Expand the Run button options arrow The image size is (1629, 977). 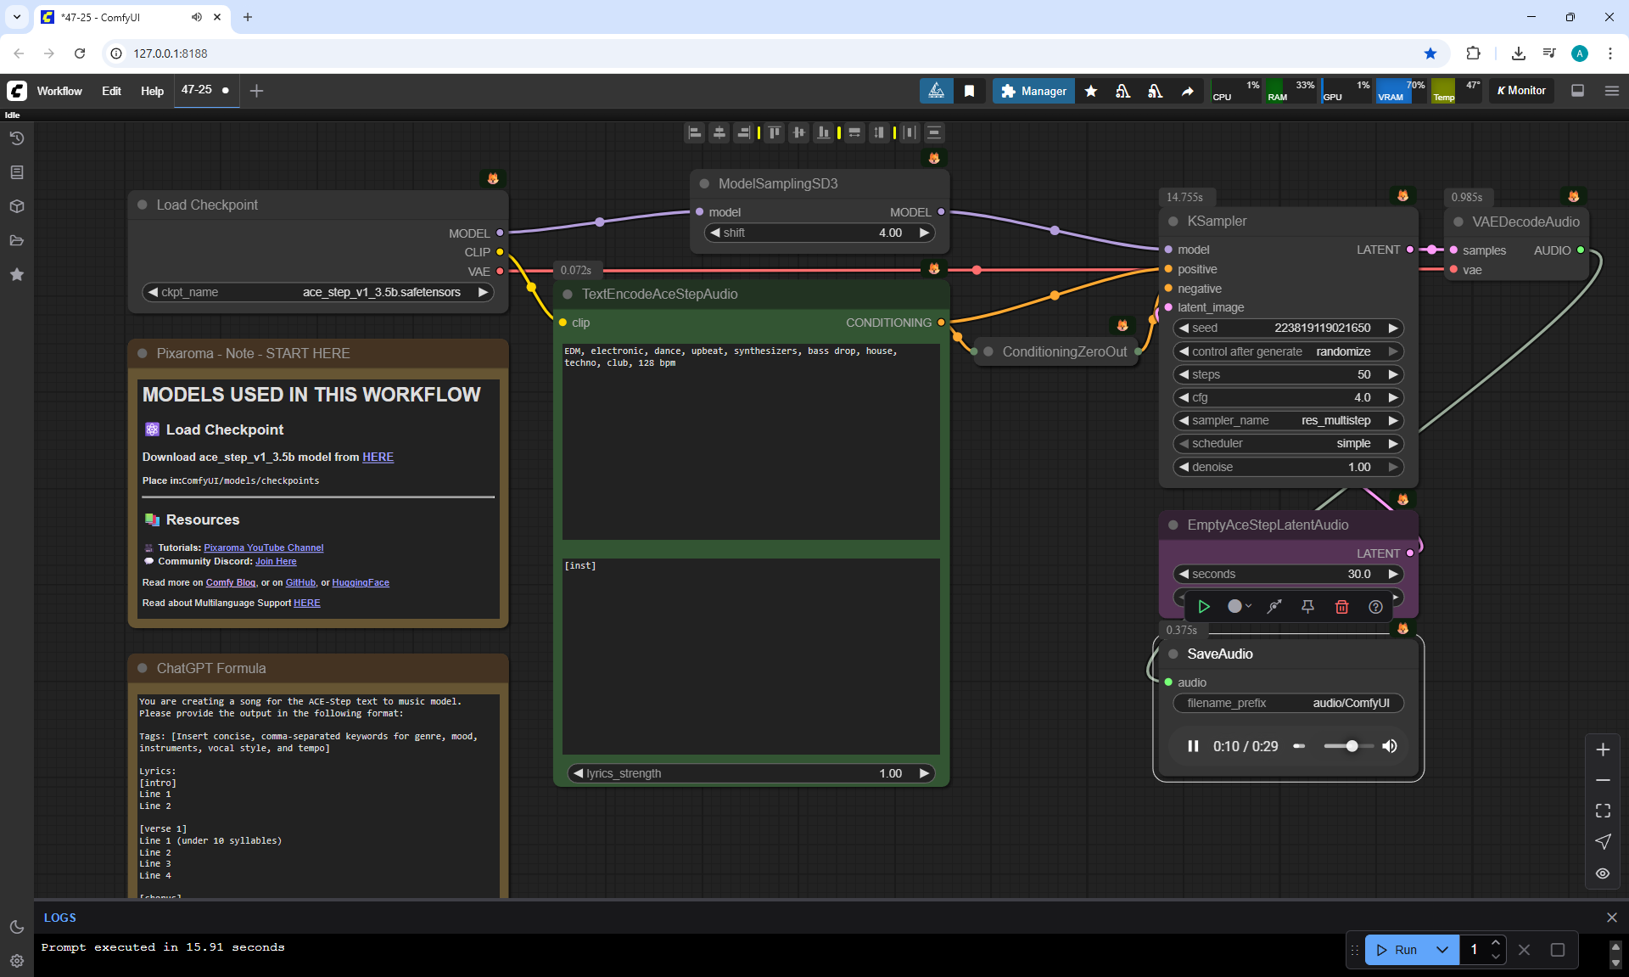pos(1442,950)
